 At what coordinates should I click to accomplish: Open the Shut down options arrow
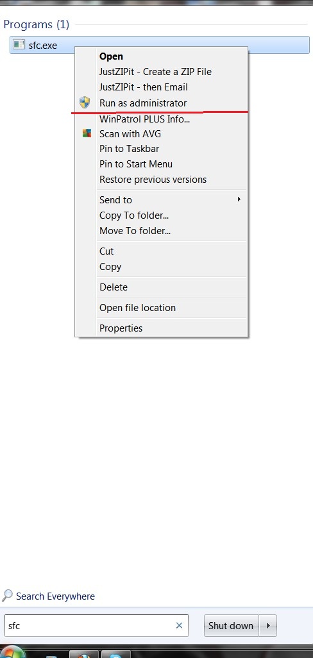pyautogui.click(x=268, y=625)
